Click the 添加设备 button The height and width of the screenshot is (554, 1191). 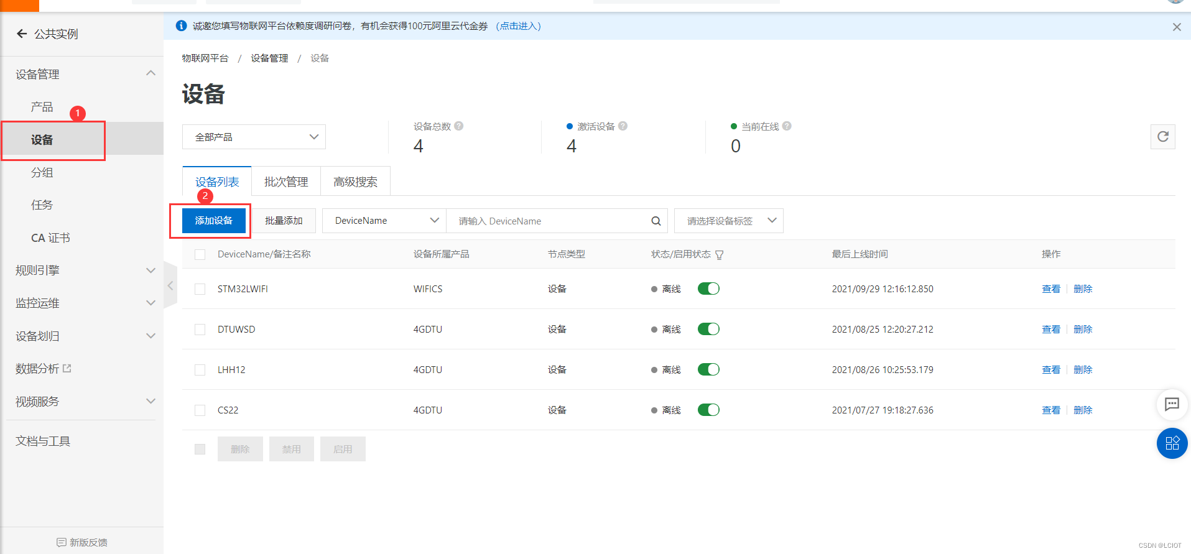point(213,221)
